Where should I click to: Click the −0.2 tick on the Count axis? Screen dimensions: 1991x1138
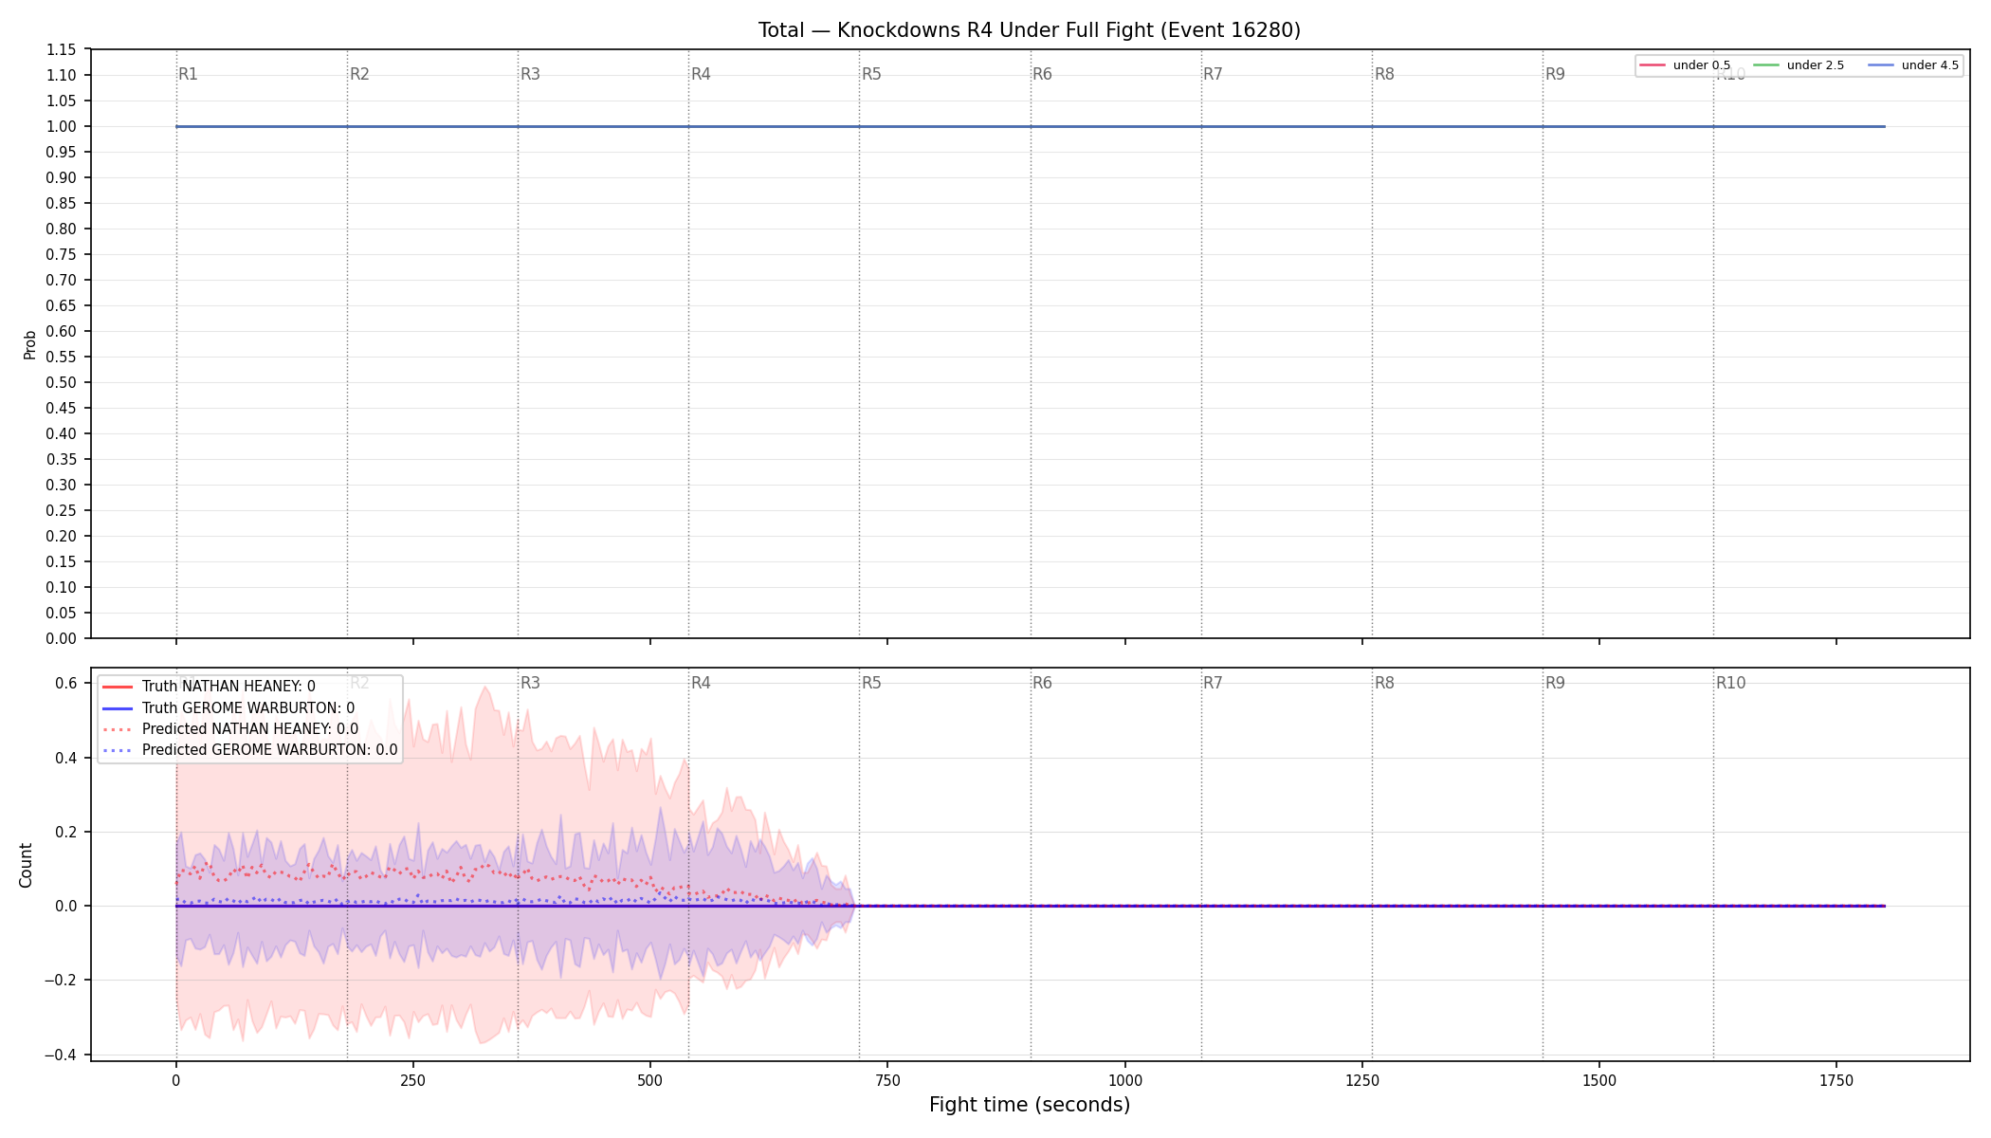point(61,981)
